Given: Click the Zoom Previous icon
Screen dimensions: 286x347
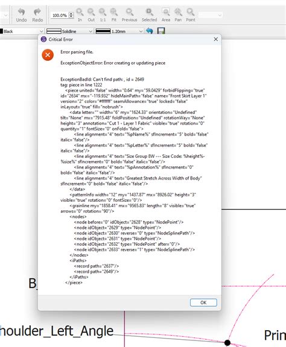Looking at the screenshot, I should pyautogui.click(x=130, y=15).
